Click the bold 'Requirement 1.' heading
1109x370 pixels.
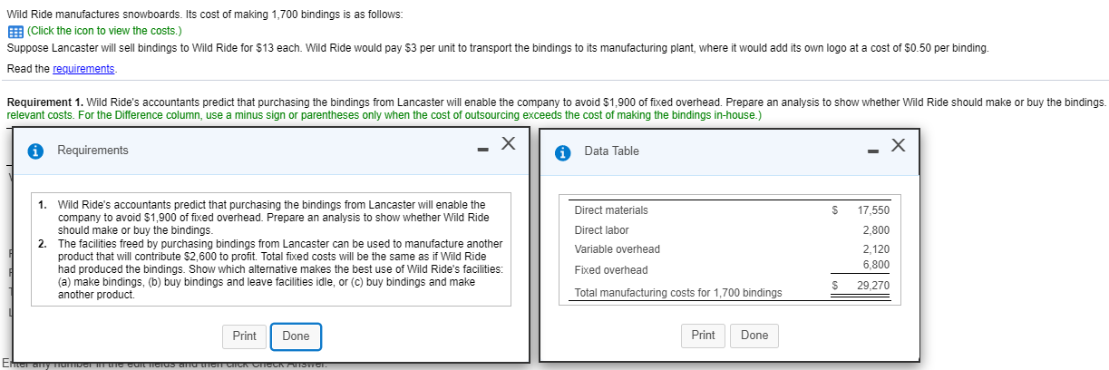[x=44, y=103]
